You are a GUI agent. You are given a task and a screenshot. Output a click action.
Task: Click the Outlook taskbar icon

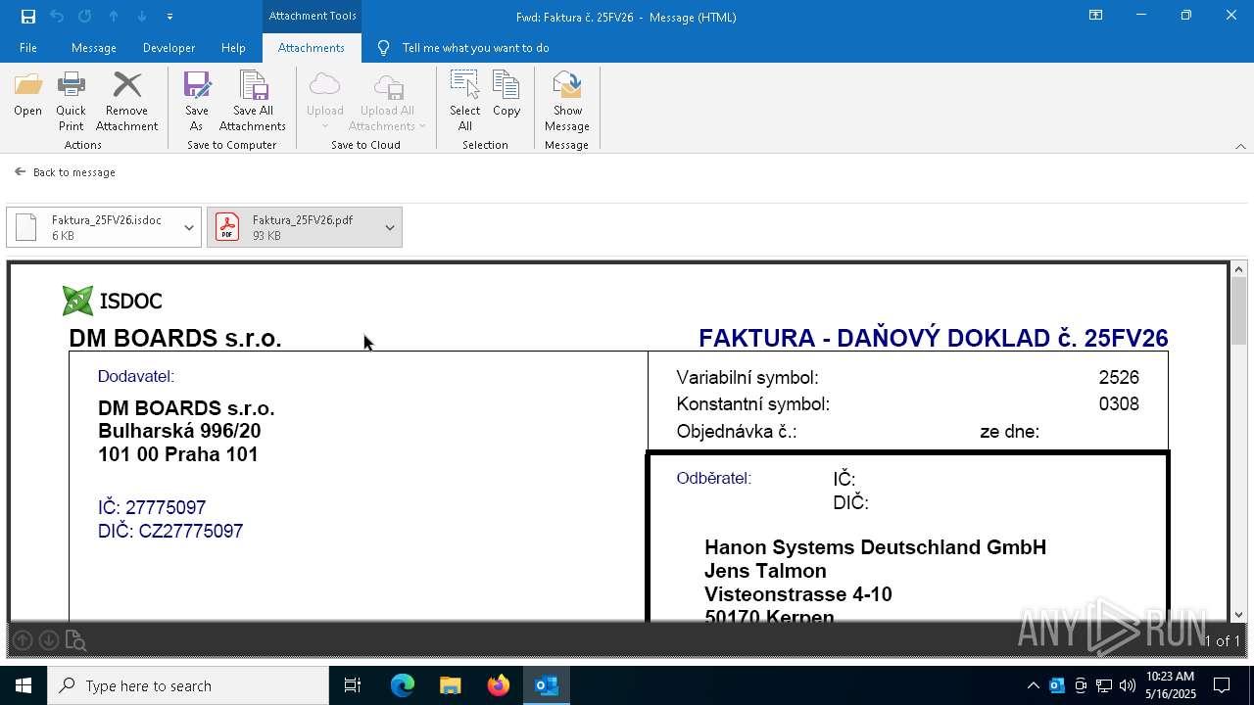[x=546, y=685]
